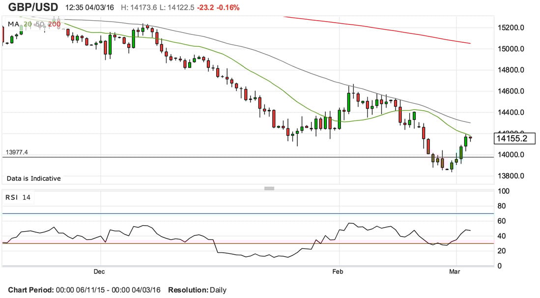This screenshot has height=298, width=540.
Task: Select the red MA 200 period label
Action: tap(55, 24)
